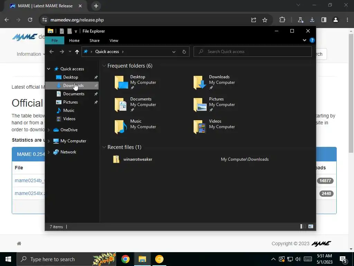354x266 pixels.
Task: Unpin Documents using its pin icon
Action: pyautogui.click(x=96, y=94)
